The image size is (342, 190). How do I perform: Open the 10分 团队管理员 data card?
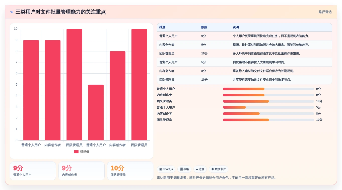click(130, 171)
